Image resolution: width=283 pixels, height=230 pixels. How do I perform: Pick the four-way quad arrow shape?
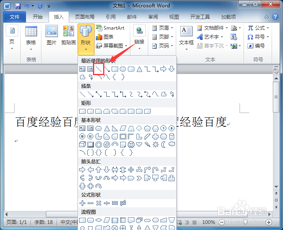pyautogui.click(x=131, y=169)
